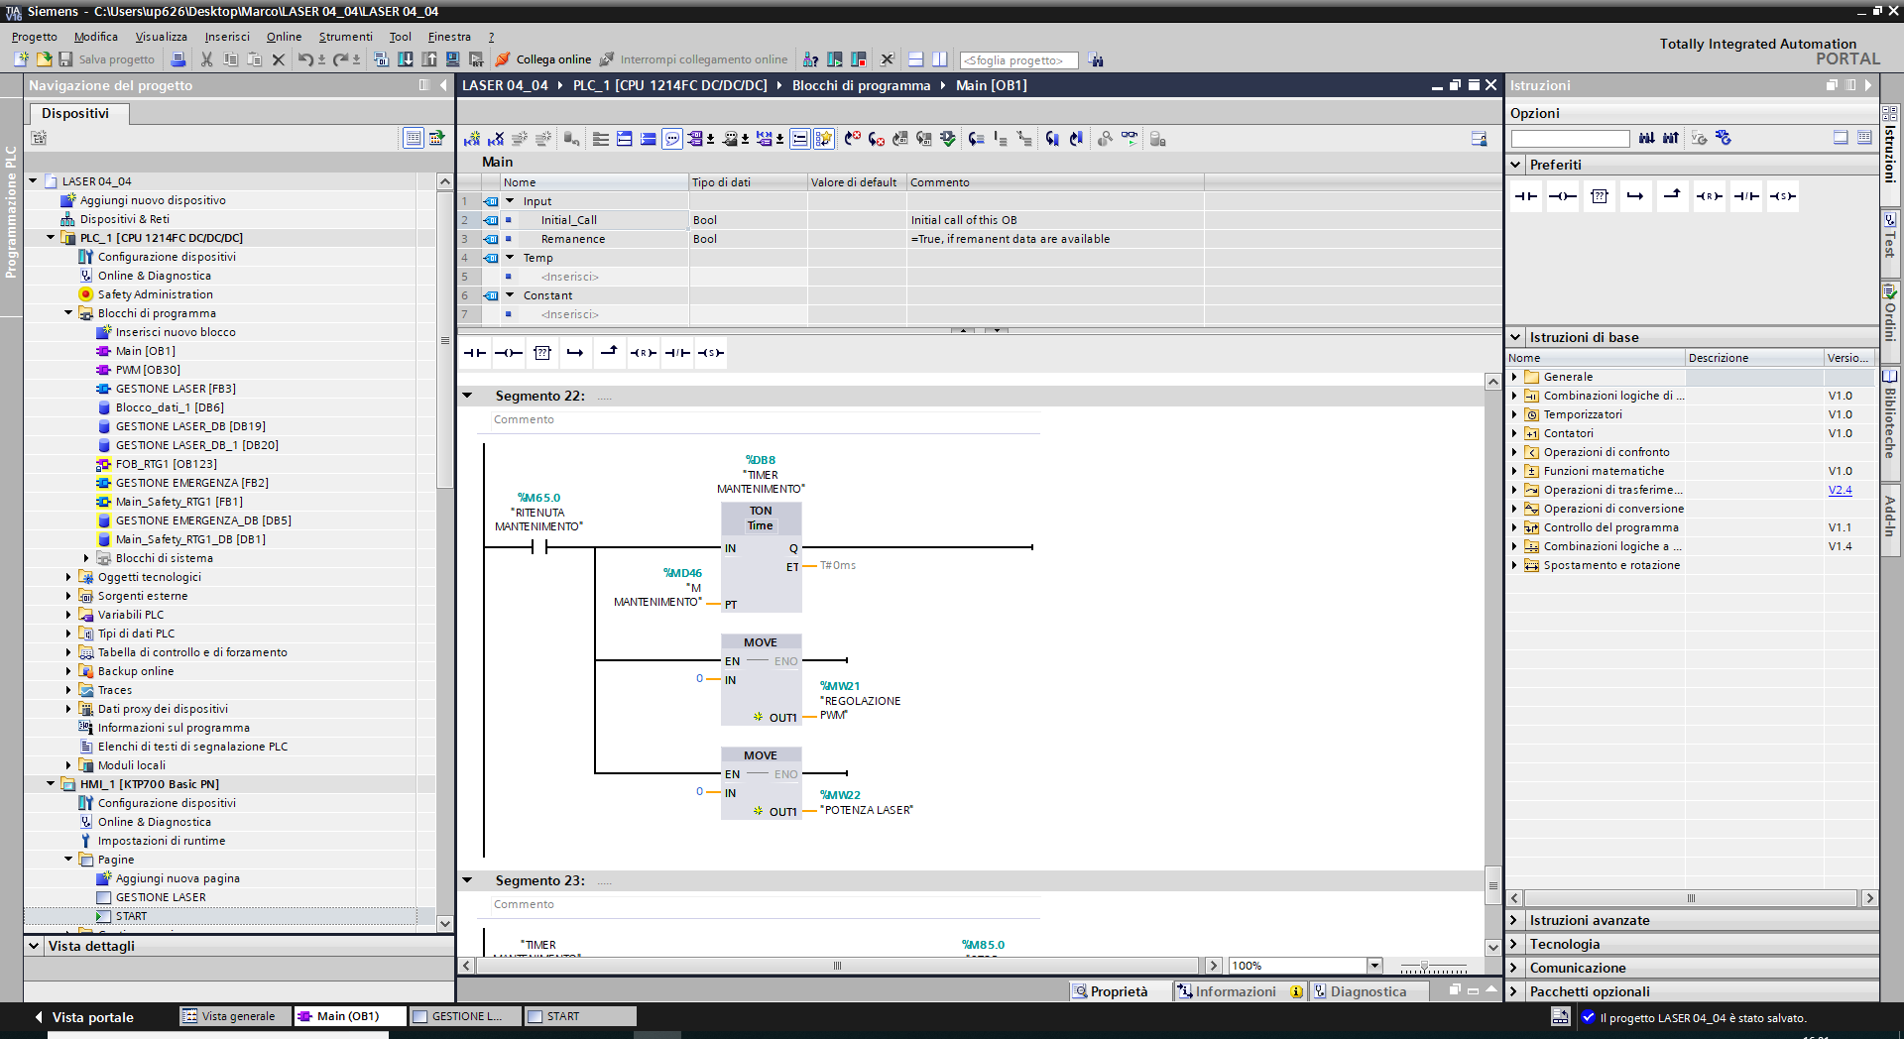Click the V2.4 version link
This screenshot has width=1904, height=1039.
click(x=1840, y=490)
